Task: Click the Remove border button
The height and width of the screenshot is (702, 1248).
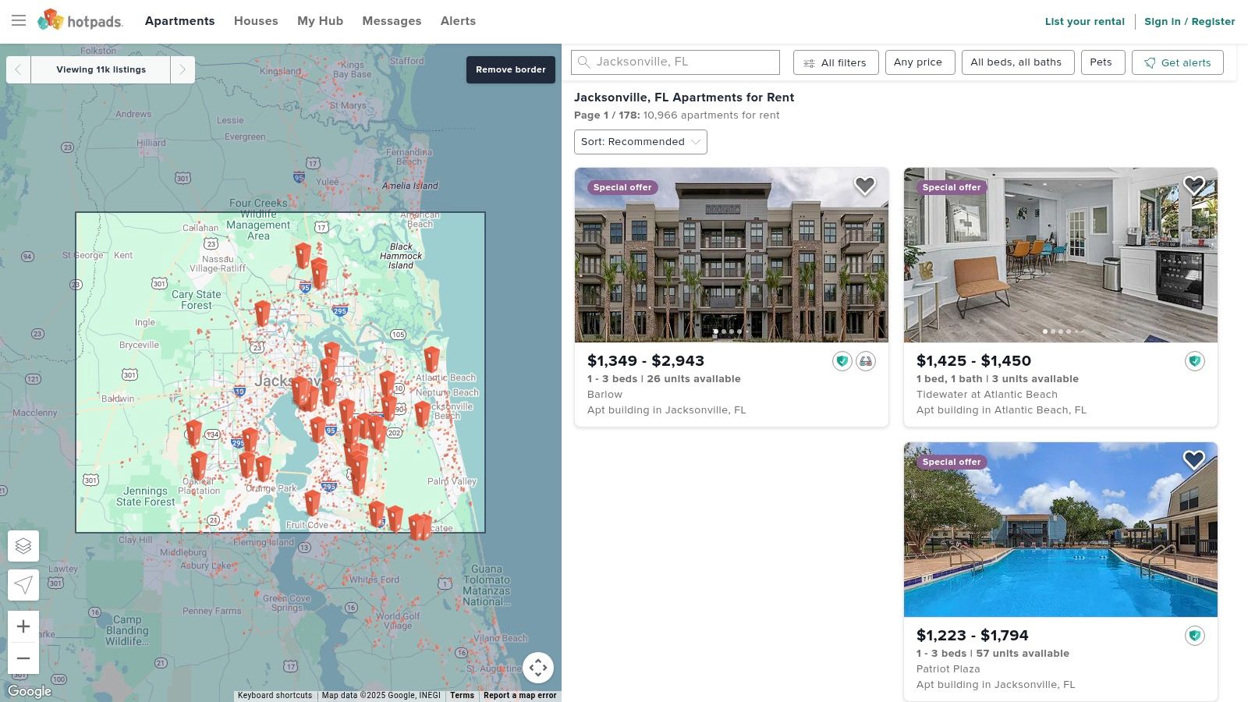Action: pyautogui.click(x=511, y=69)
